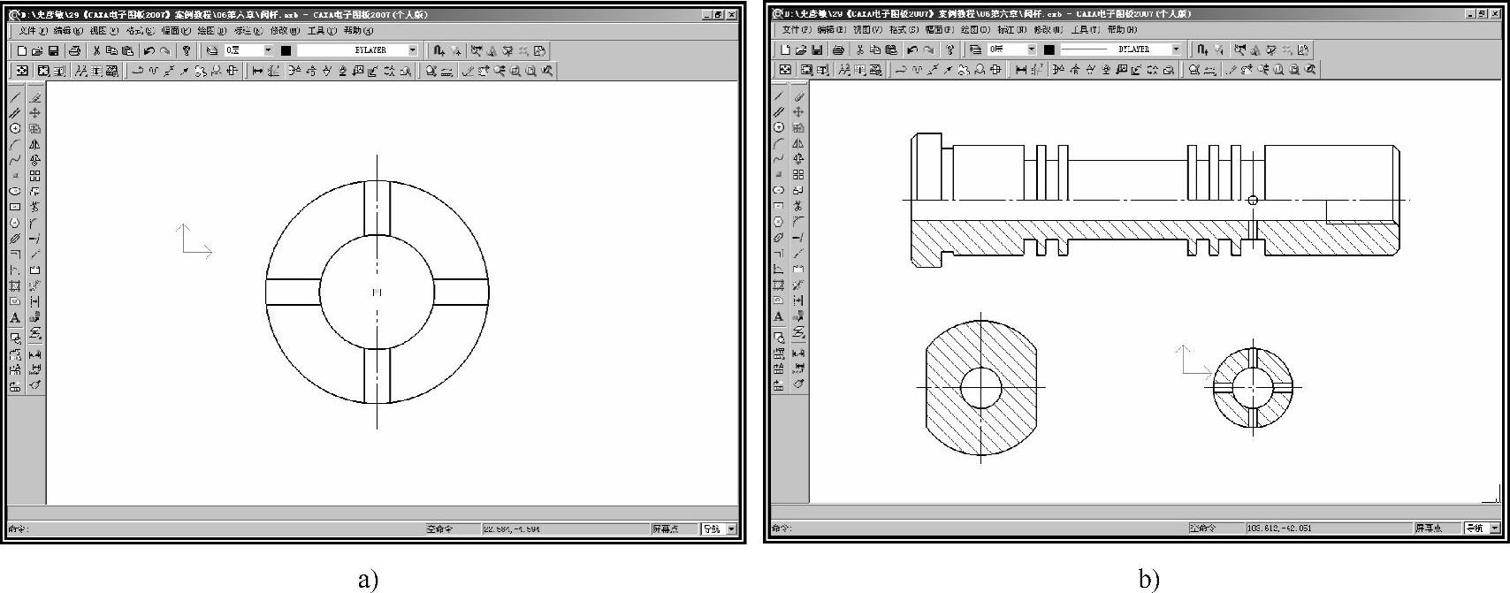Screen dimensions: 1510x593
Task: Open 绘图 menu in right window
Action: pos(974,30)
